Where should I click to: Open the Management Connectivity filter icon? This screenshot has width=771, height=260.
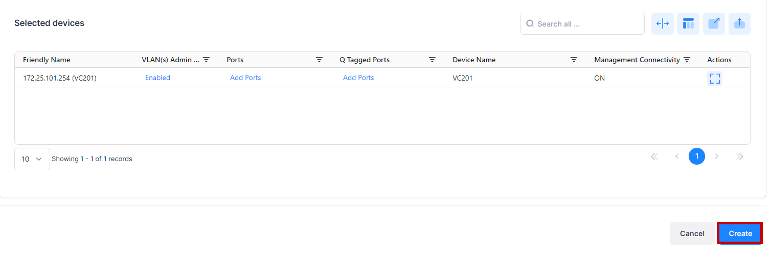click(x=687, y=60)
